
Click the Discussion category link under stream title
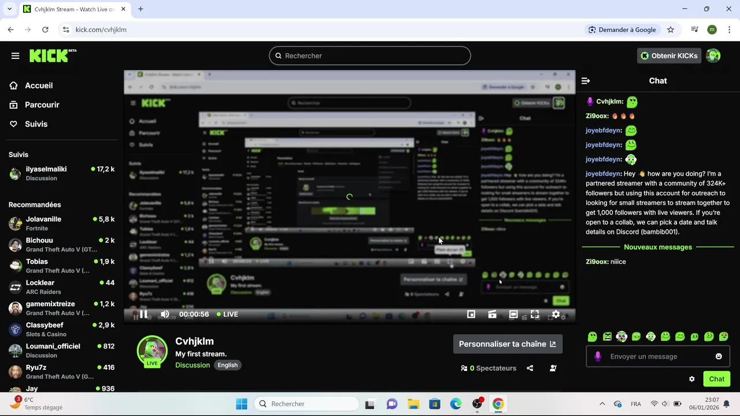tap(193, 365)
